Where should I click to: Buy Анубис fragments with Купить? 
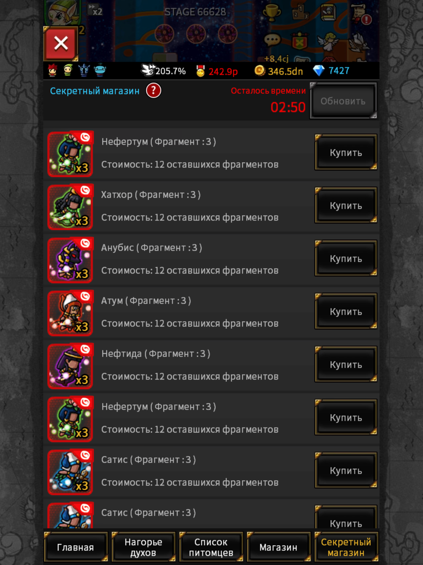tap(346, 259)
